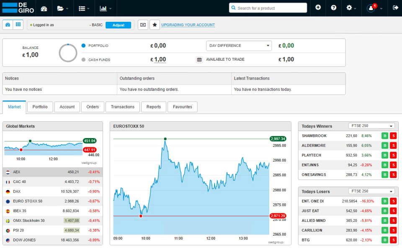The height and width of the screenshot is (249, 402).
Task: Open the Transactions tab
Action: 123,107
